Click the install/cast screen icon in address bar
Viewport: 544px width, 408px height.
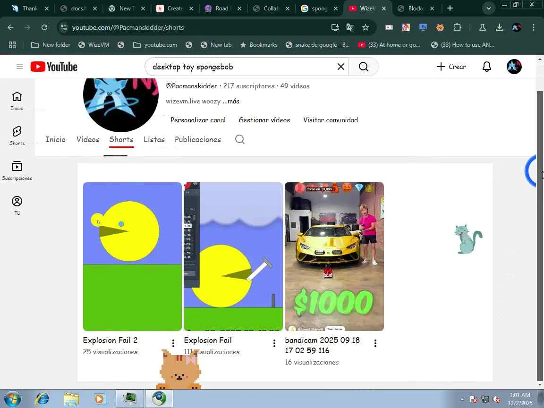tap(335, 27)
